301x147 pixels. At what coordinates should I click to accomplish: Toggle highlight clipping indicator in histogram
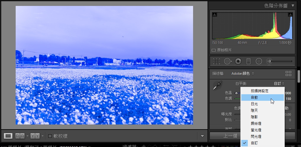(290, 15)
